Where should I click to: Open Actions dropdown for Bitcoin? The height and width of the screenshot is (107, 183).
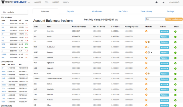tap(164, 37)
